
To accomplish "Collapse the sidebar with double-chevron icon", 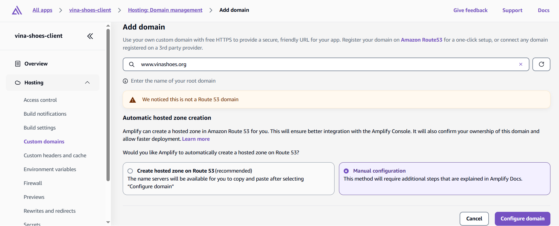I will pos(90,36).
